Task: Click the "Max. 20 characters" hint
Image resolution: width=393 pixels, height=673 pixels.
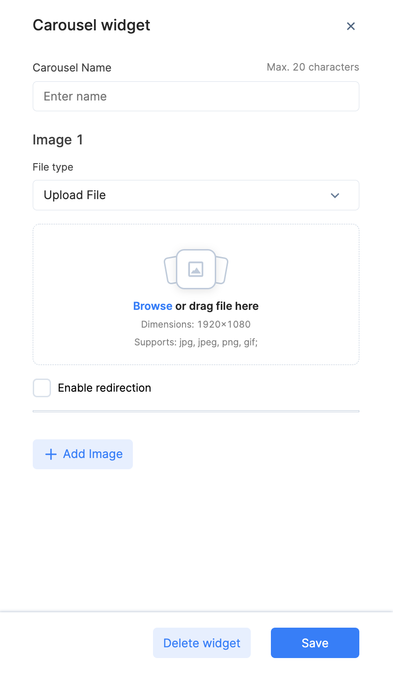Action: coord(313,67)
